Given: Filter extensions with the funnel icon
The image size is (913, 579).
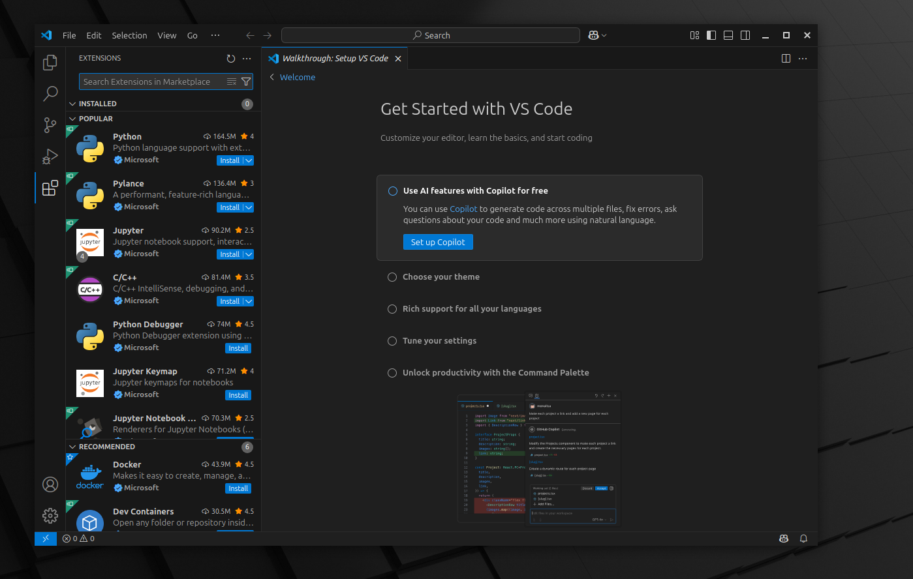Looking at the screenshot, I should click(x=246, y=82).
